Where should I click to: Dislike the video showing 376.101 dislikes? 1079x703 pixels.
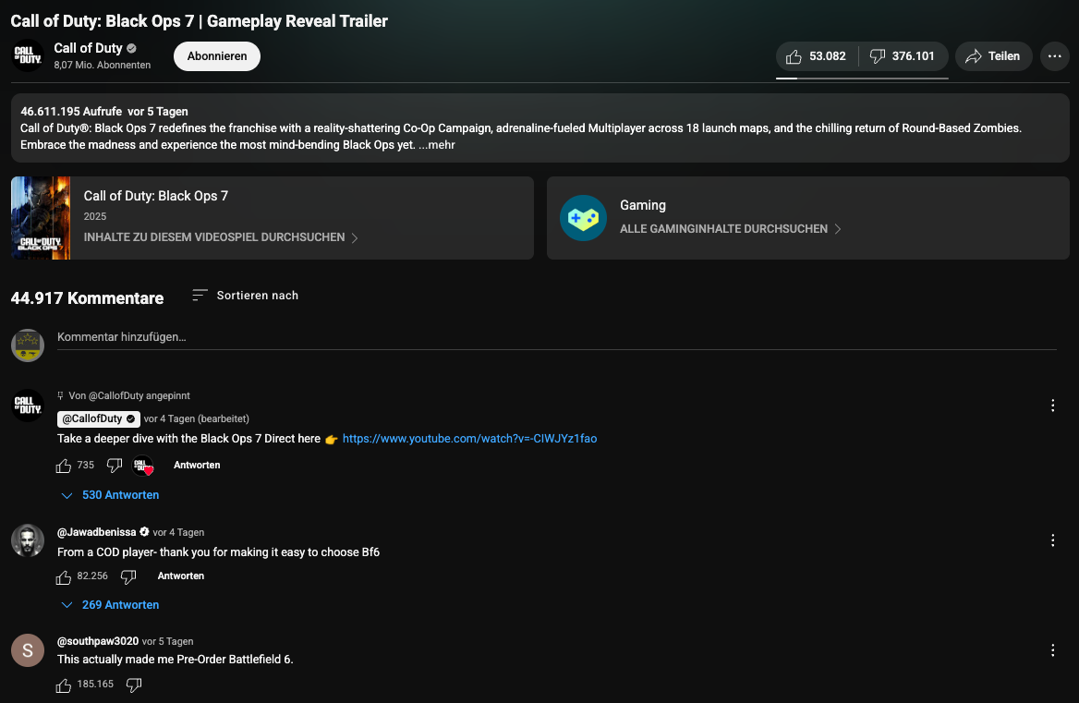903,56
